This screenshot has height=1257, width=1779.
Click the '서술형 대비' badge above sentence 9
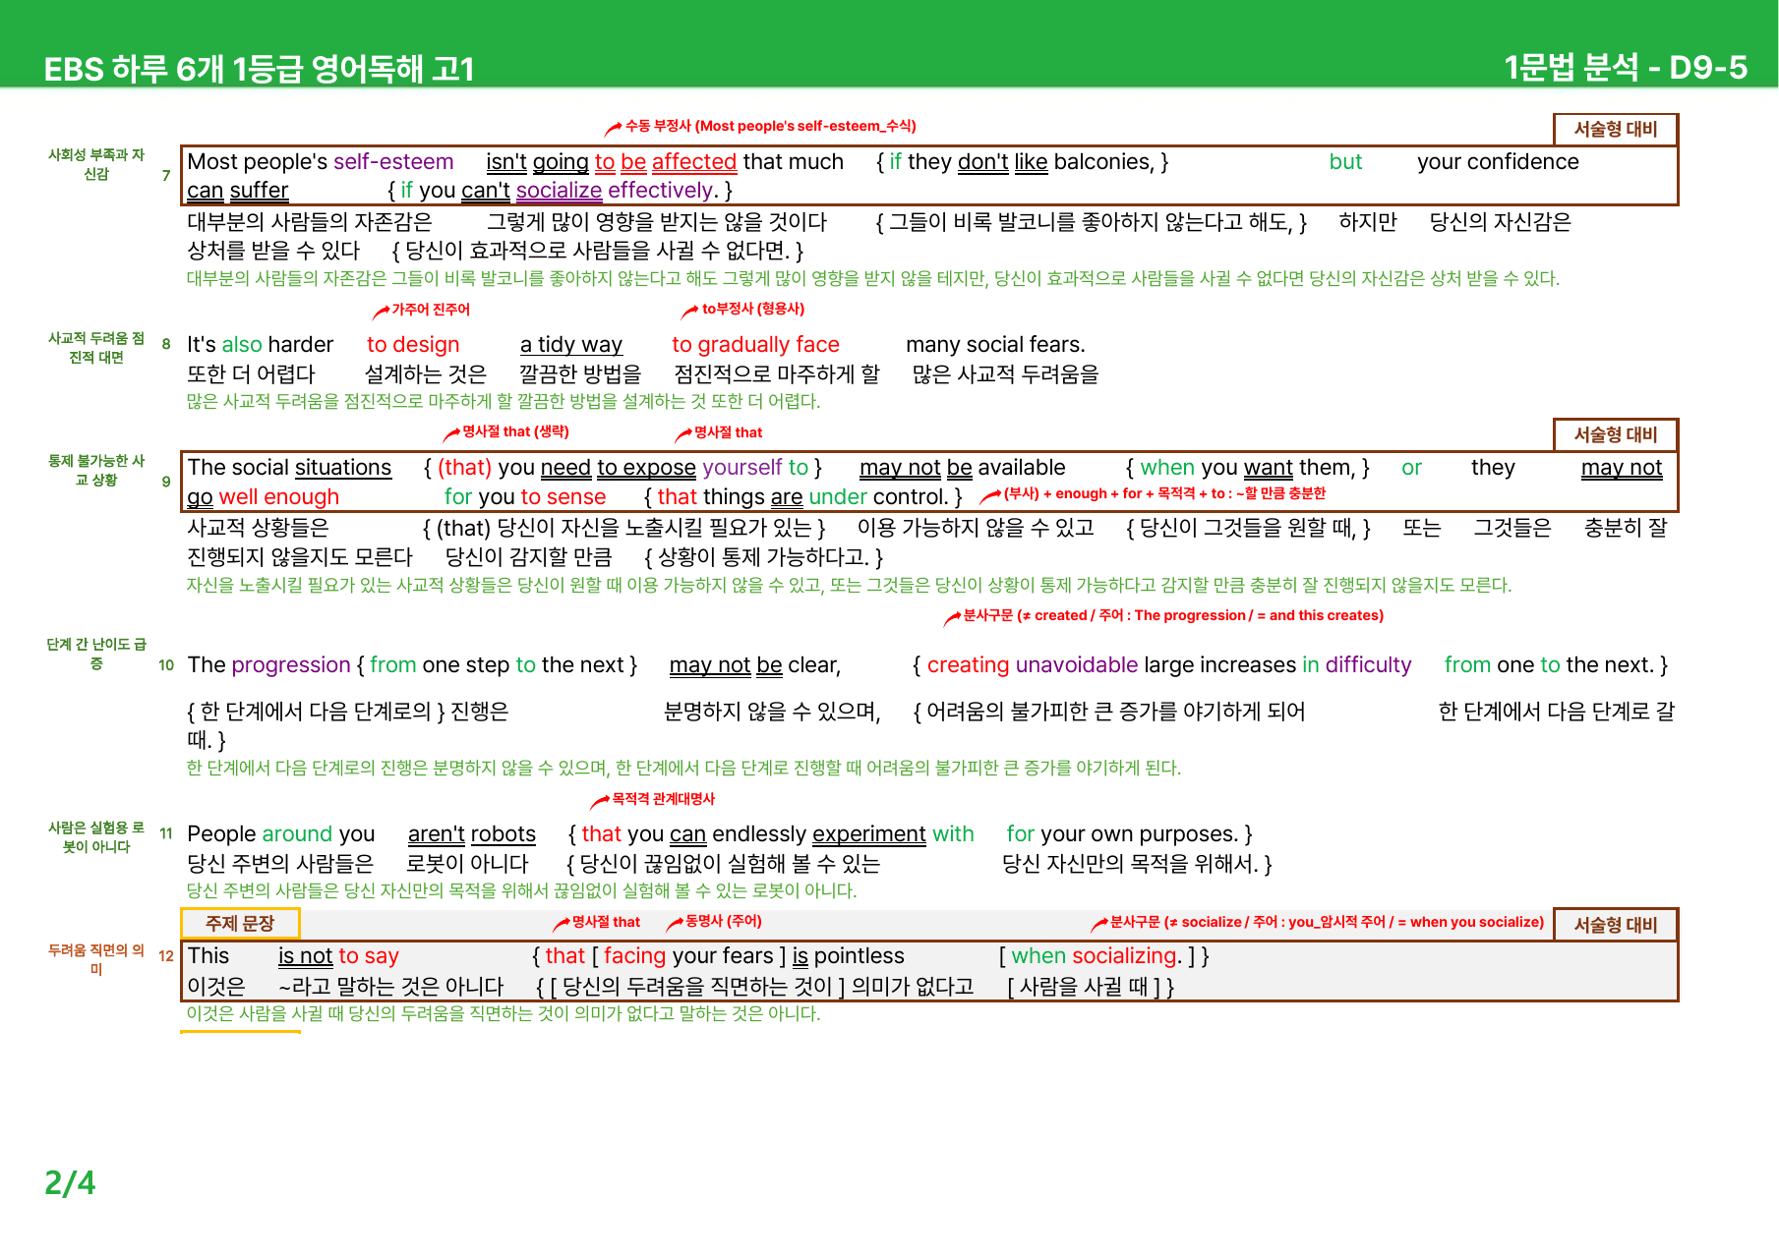click(1616, 434)
